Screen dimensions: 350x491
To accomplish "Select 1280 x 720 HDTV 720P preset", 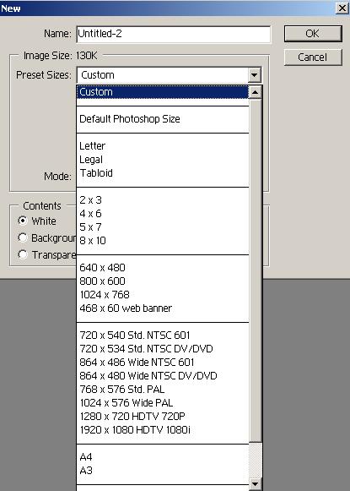I will [x=163, y=417].
